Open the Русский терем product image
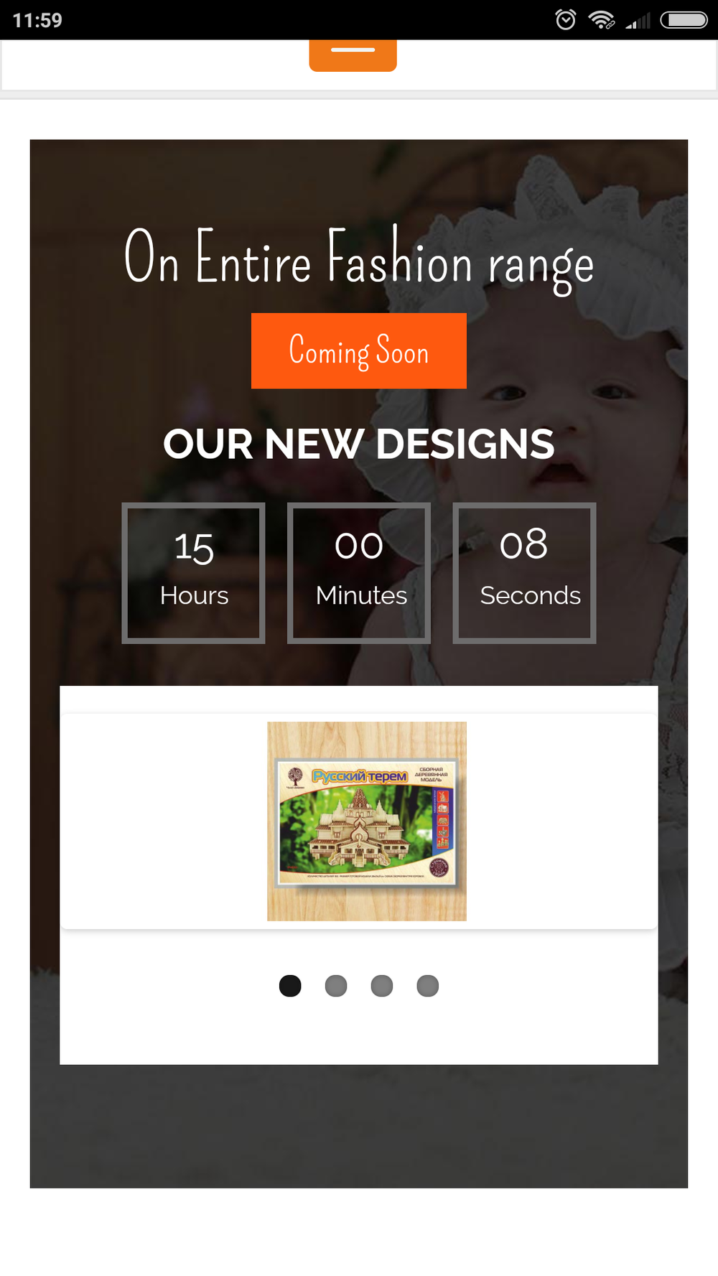The height and width of the screenshot is (1276, 718). coord(367,821)
